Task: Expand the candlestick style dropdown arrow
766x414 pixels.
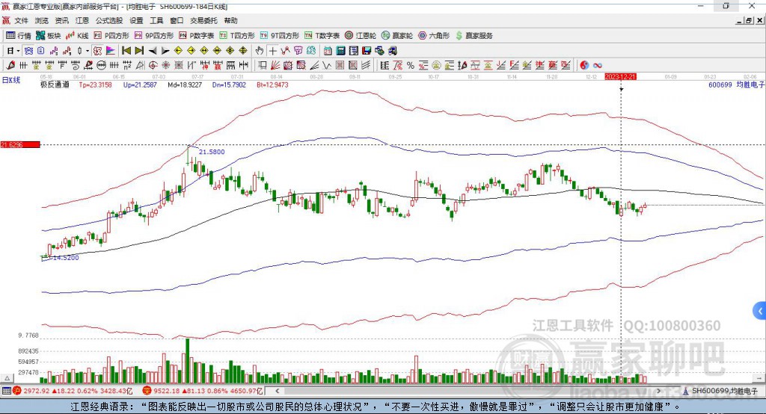Action: [x=88, y=51]
